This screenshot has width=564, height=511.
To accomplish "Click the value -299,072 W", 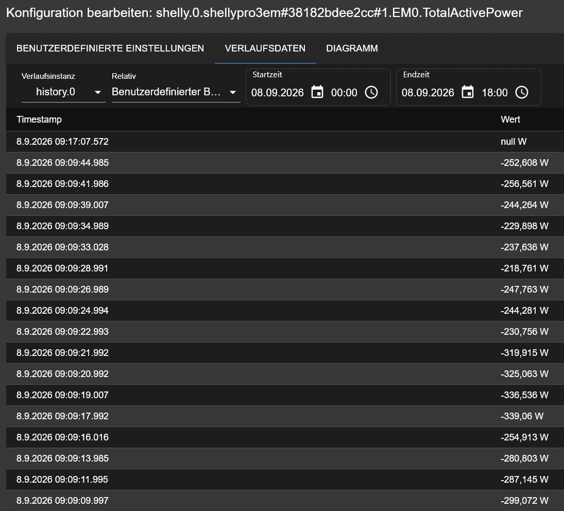I will click(524, 501).
